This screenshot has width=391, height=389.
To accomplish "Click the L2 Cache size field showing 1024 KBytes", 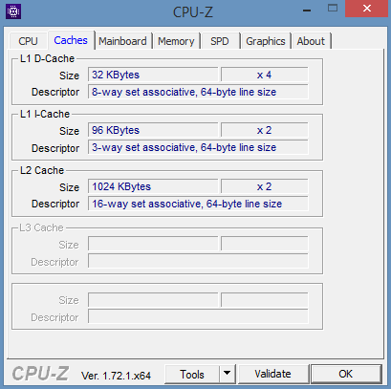I will [153, 186].
